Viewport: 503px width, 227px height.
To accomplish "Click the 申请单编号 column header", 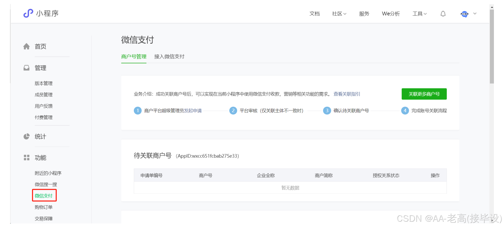I will 152,175.
